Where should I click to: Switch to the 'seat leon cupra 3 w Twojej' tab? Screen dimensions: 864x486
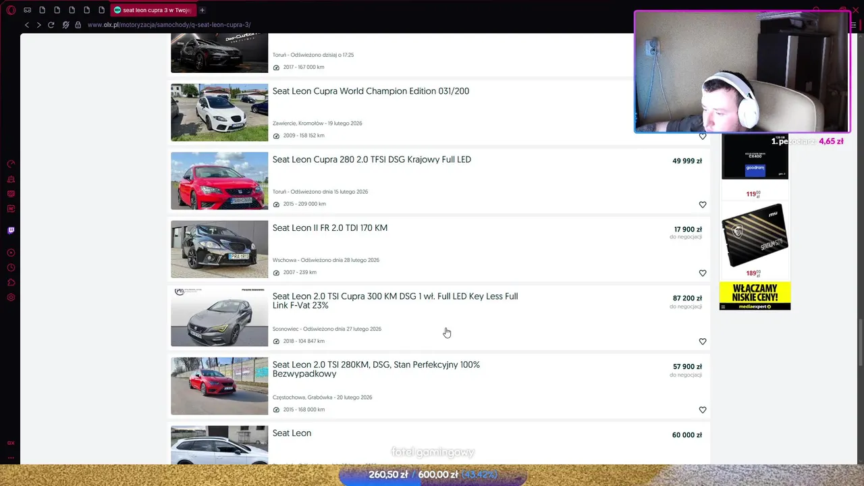pos(153,10)
